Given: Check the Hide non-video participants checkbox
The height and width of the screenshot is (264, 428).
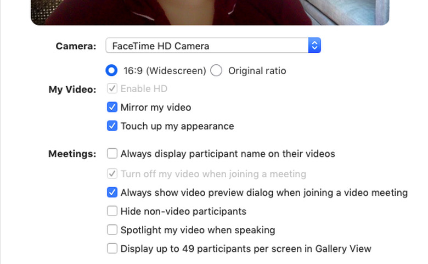Looking at the screenshot, I should tap(112, 211).
